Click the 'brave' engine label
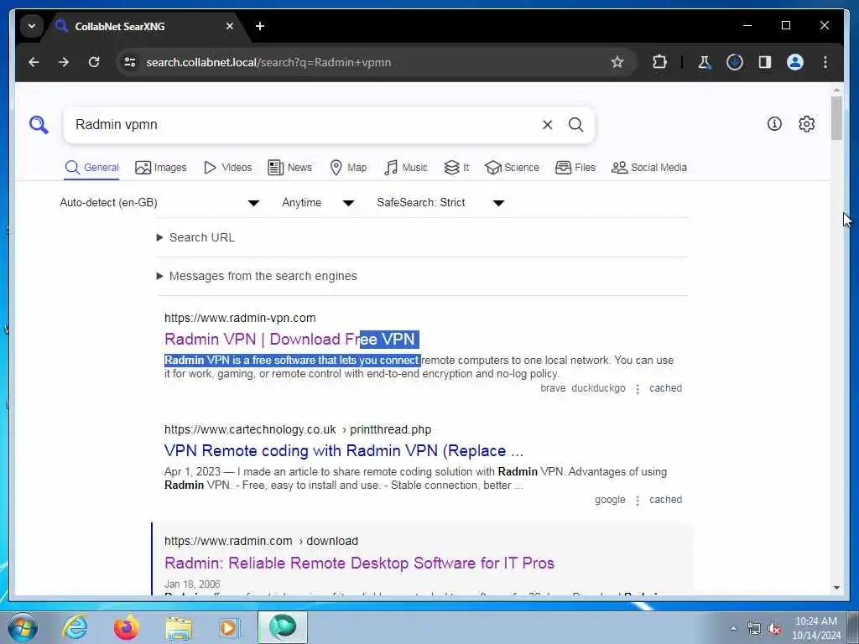 coord(553,388)
